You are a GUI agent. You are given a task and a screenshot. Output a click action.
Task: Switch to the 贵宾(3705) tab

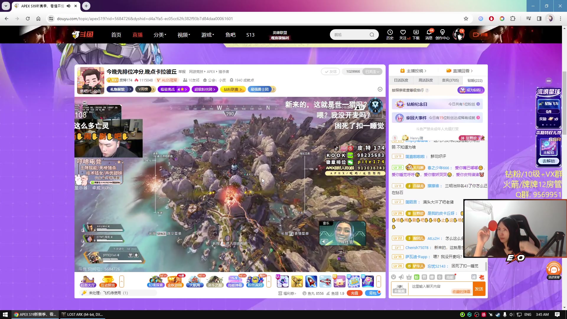point(450,80)
